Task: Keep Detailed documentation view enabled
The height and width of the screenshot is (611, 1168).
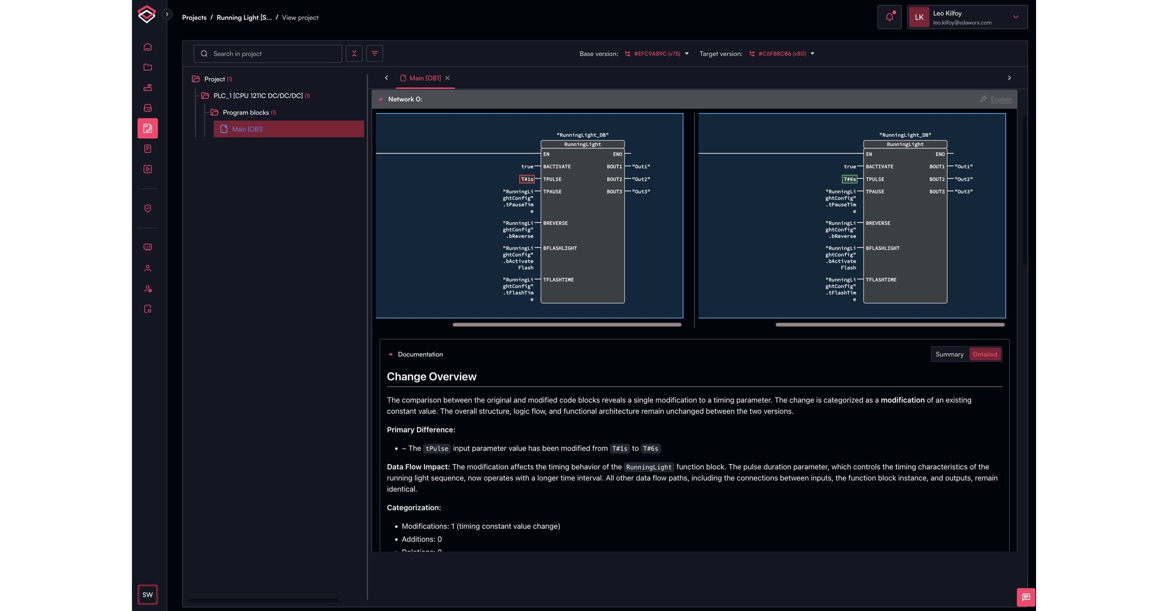Action: click(985, 354)
